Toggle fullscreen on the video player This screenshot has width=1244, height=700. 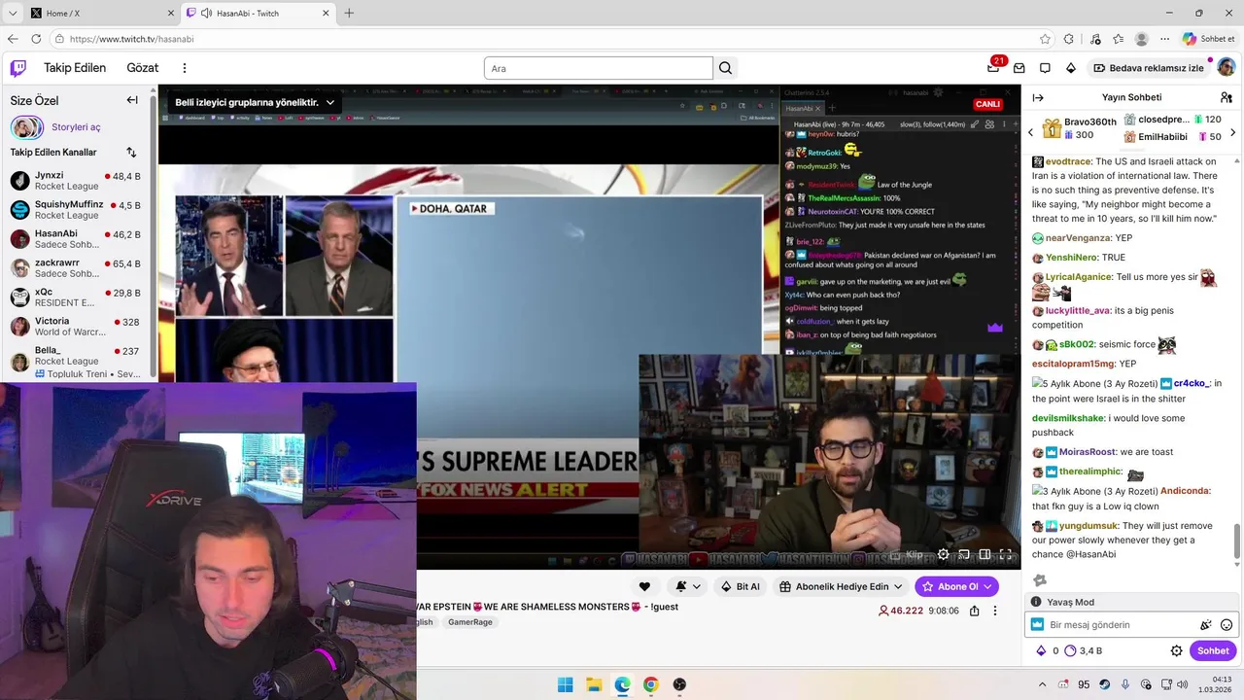pos(1006,554)
